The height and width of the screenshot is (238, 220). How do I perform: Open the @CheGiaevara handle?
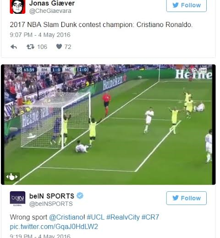[x=50, y=11]
